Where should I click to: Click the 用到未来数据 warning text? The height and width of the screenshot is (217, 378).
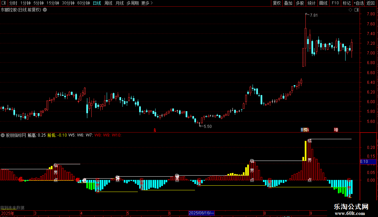(12, 208)
